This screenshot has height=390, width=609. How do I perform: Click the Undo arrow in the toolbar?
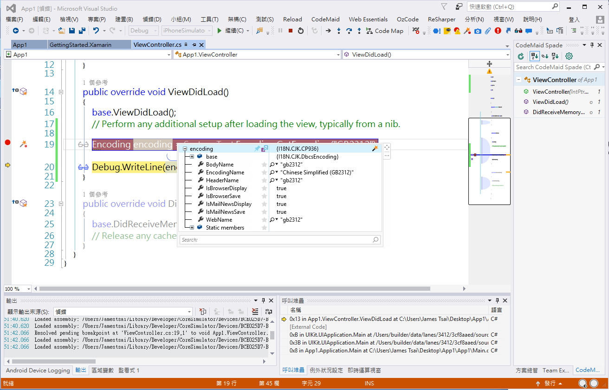pyautogui.click(x=96, y=31)
